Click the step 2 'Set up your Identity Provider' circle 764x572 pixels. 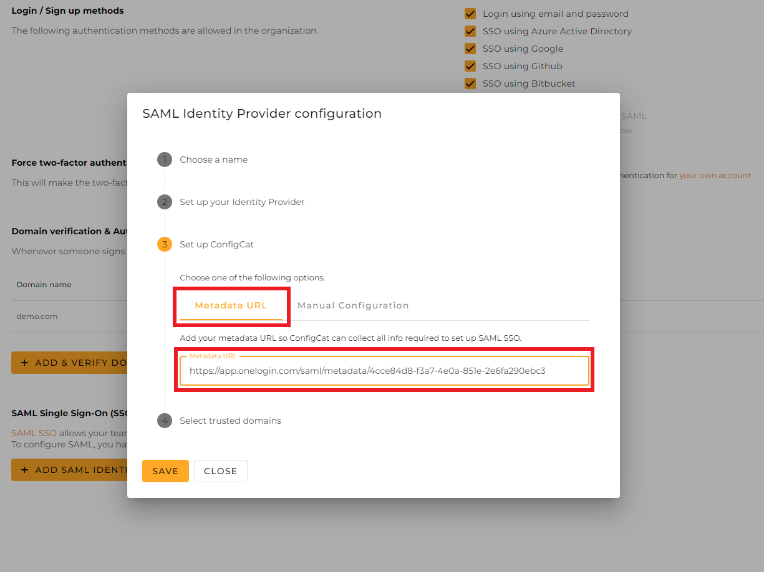tap(164, 202)
